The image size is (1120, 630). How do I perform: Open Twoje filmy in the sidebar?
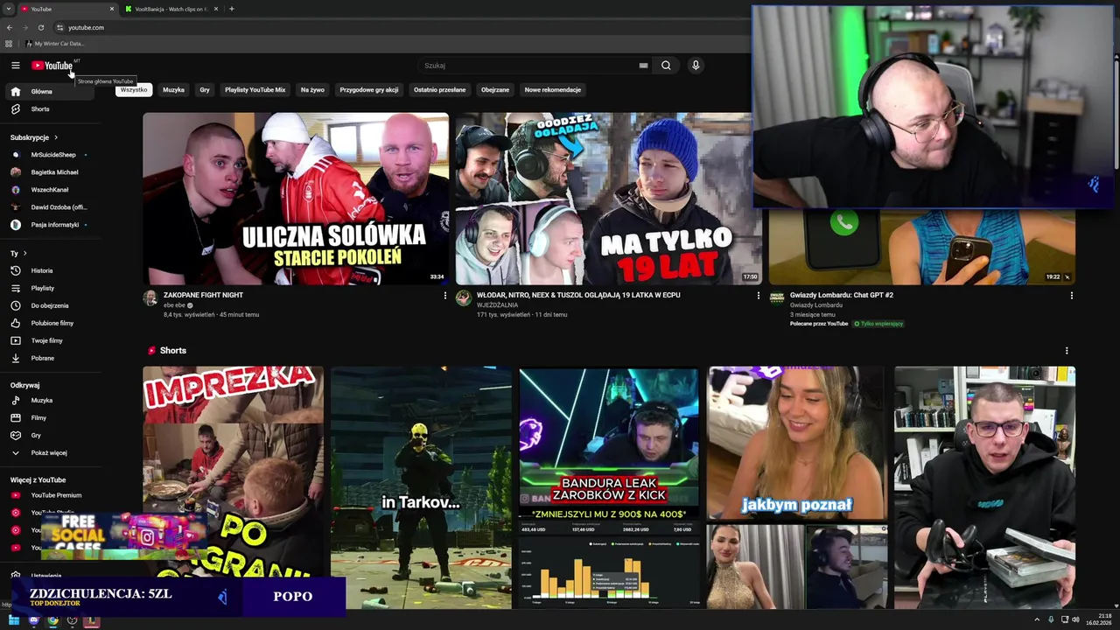click(51, 340)
